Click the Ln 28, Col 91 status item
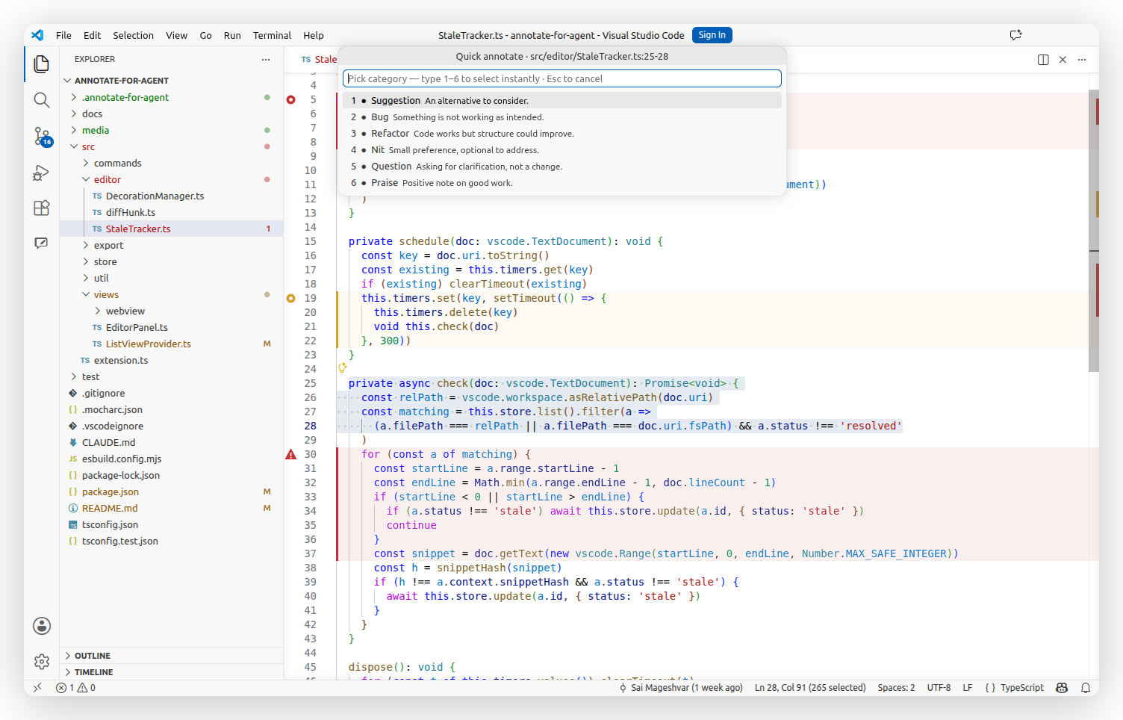Image resolution: width=1123 pixels, height=720 pixels. pos(810,688)
